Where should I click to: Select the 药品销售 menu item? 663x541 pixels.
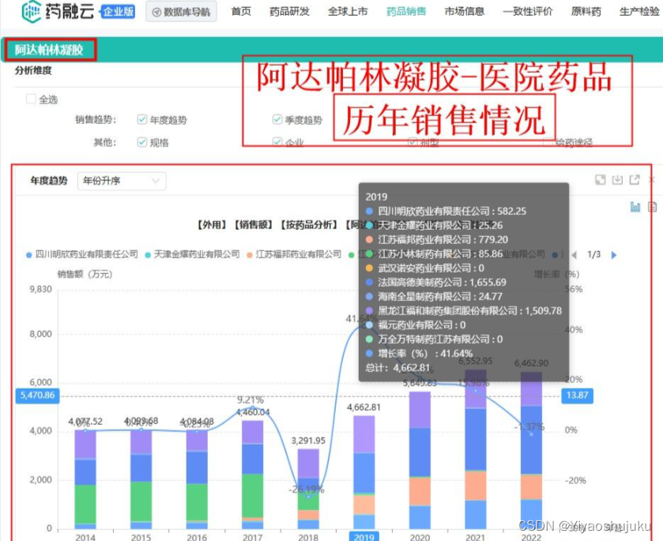(x=406, y=11)
